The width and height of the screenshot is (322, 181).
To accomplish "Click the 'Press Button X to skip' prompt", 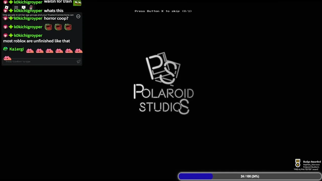I will pyautogui.click(x=163, y=11).
